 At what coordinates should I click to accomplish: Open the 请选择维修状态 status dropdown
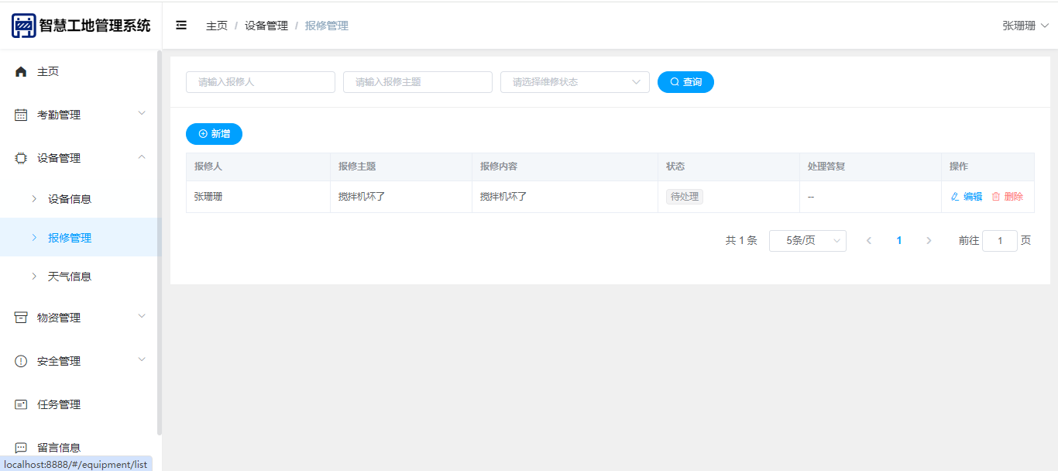tap(575, 82)
